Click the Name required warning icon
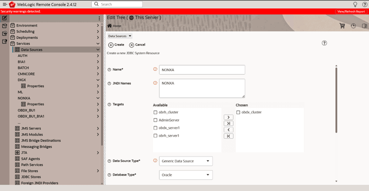369x191 pixels. pyautogui.click(x=155, y=69)
